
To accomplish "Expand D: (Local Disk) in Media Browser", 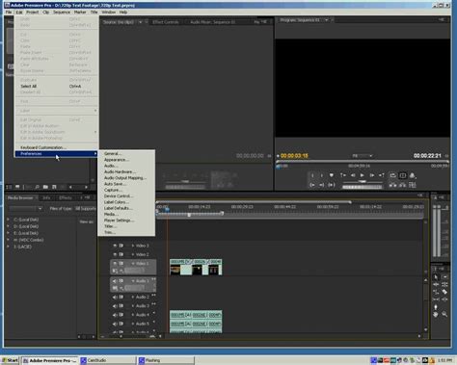I will pos(8,226).
